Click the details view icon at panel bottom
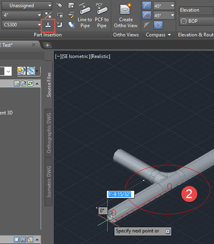Image resolution: width=214 pixels, height=244 pixels. click(x=17, y=240)
